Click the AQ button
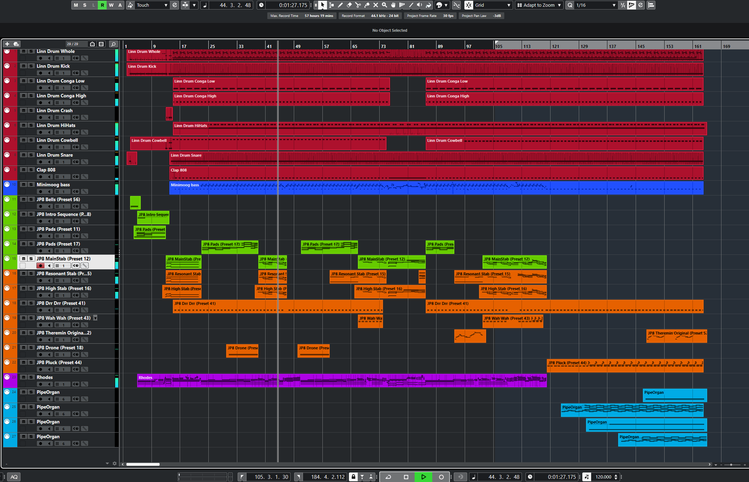749x482 pixels. point(14,477)
